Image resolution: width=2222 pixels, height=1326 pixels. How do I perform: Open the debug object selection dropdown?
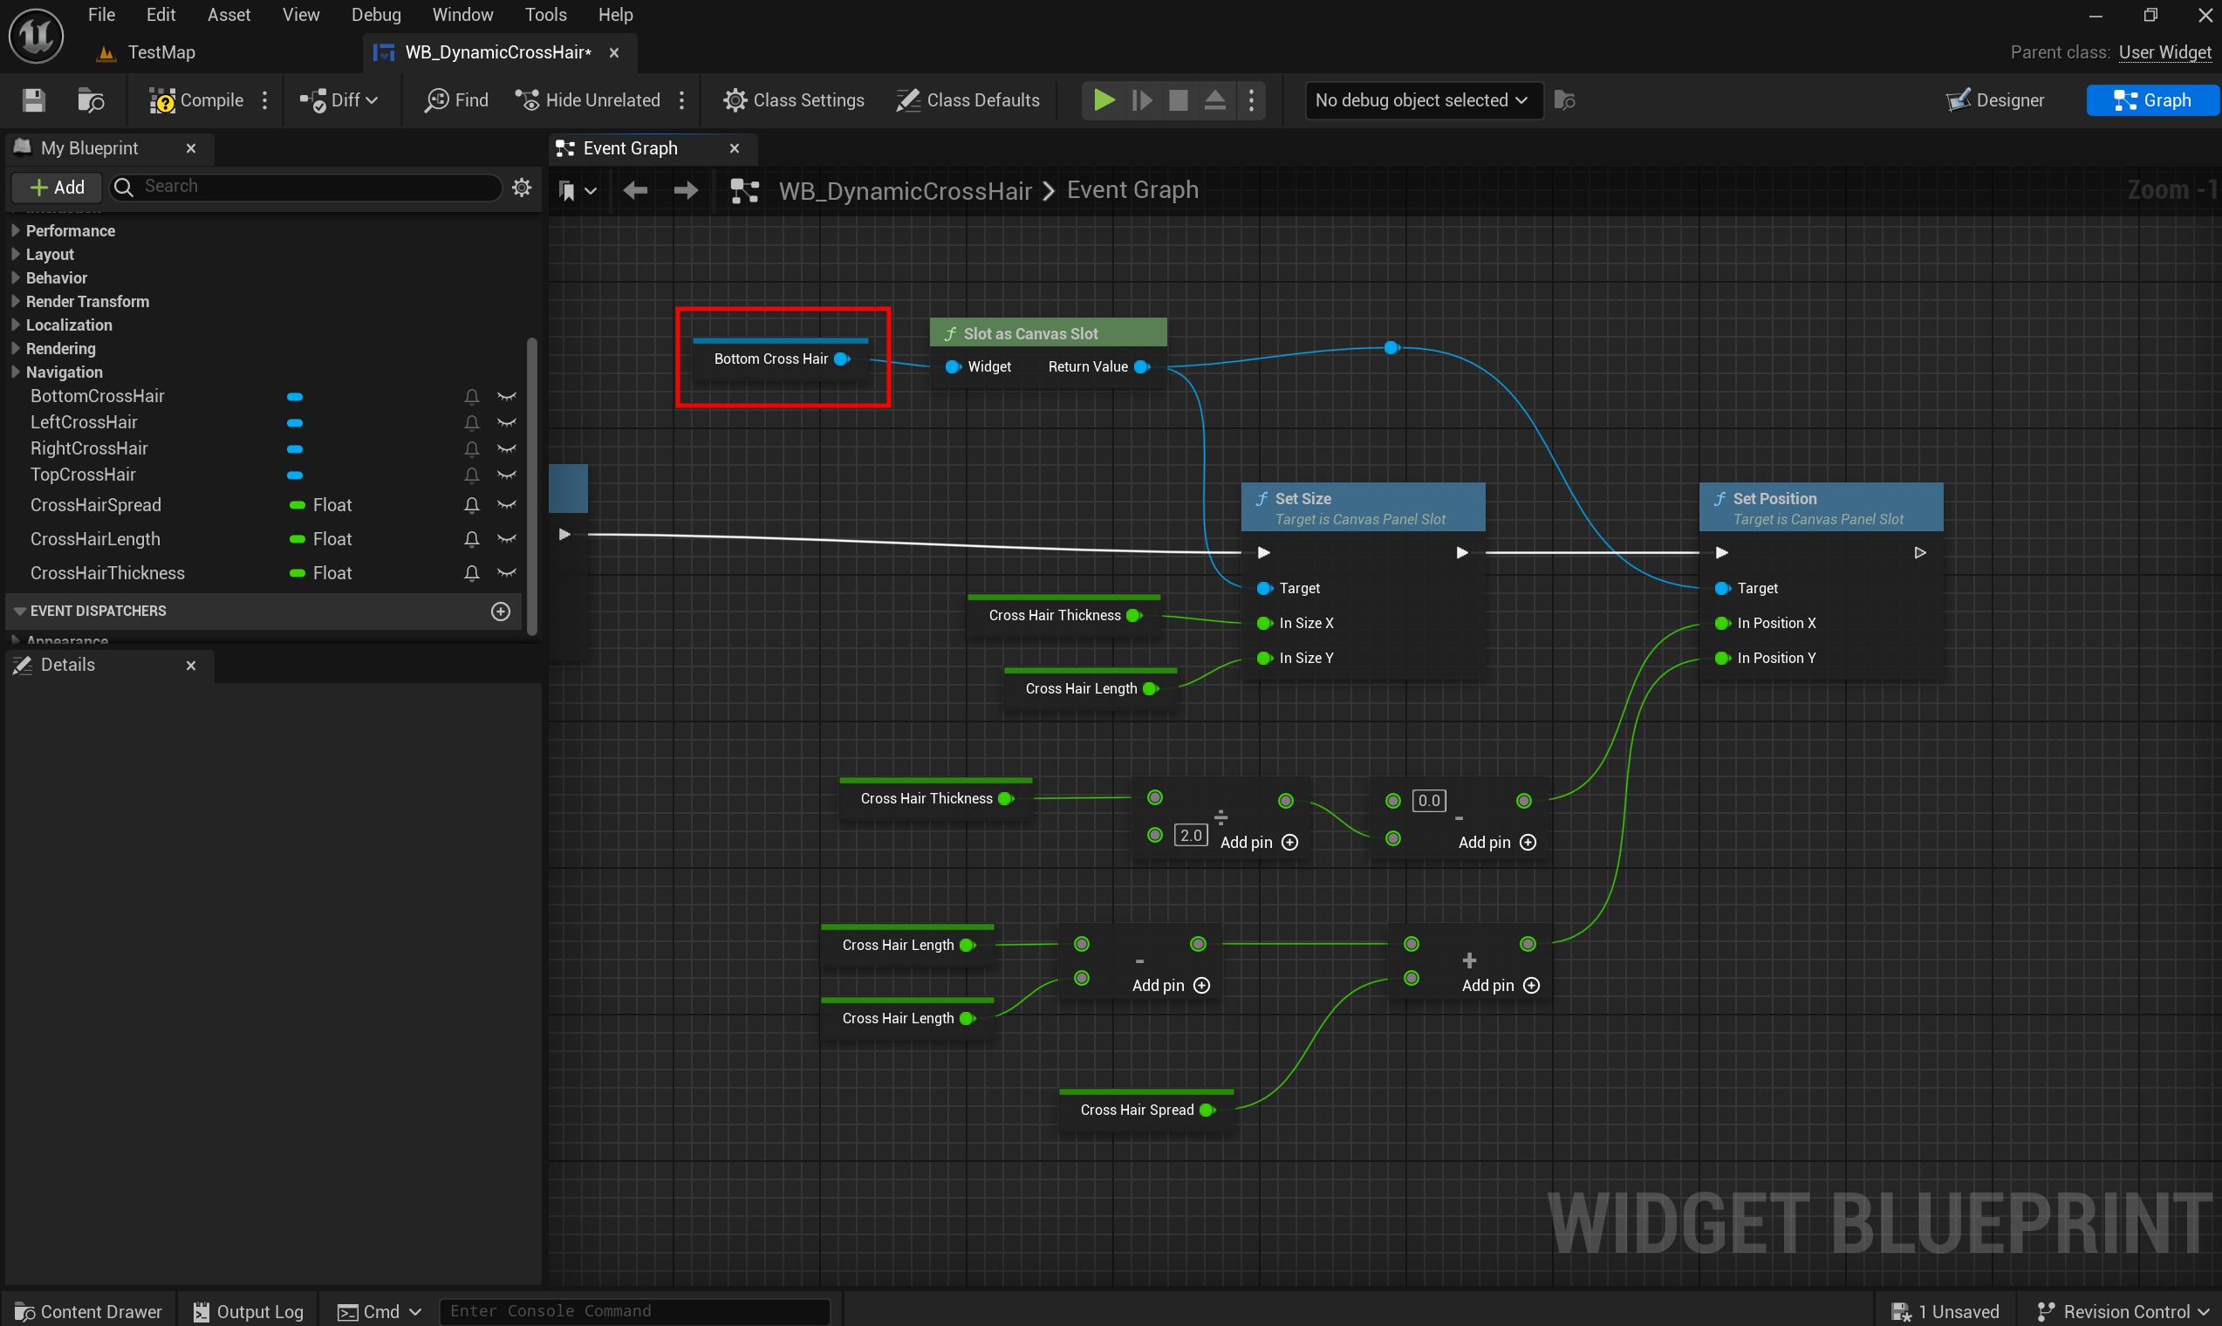pos(1421,100)
